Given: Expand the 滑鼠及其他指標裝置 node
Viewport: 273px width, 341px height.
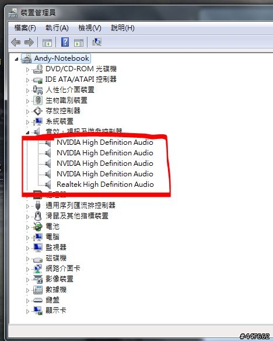Looking at the screenshot, I should tap(27, 217).
